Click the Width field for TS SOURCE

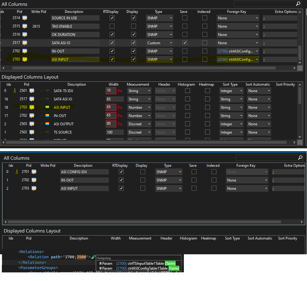point(115,132)
